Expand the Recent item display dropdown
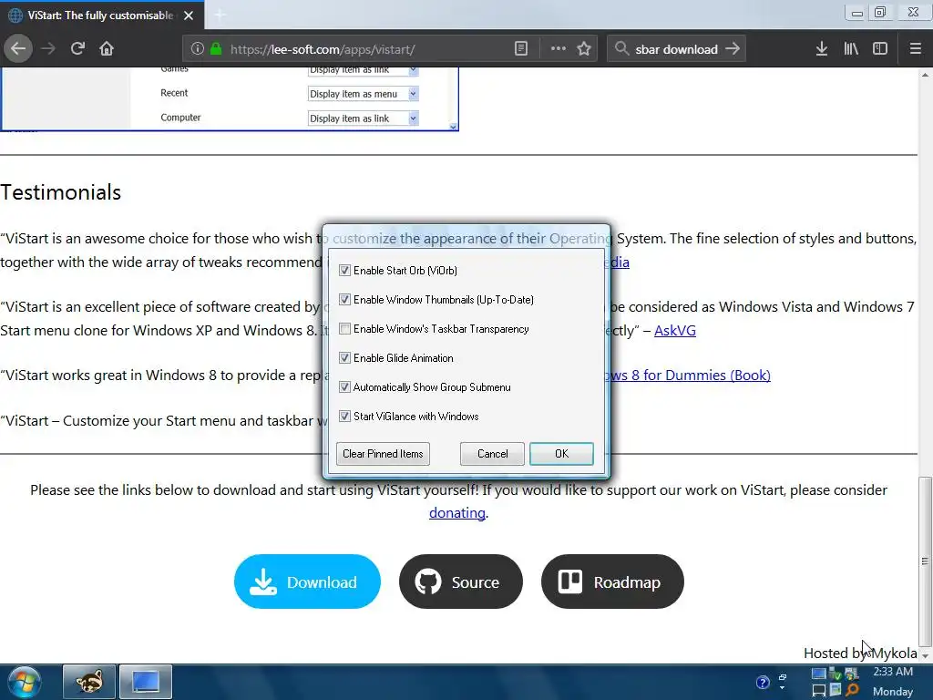This screenshot has height=700, width=933. pyautogui.click(x=414, y=94)
